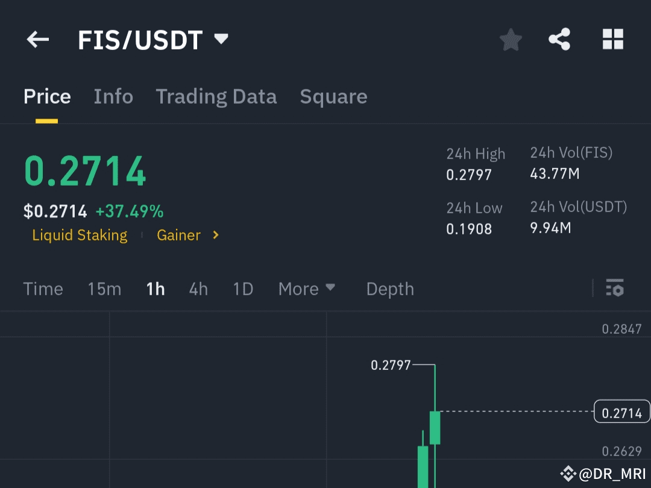The width and height of the screenshot is (651, 488).
Task: Switch chart to 4h interval
Action: [198, 289]
